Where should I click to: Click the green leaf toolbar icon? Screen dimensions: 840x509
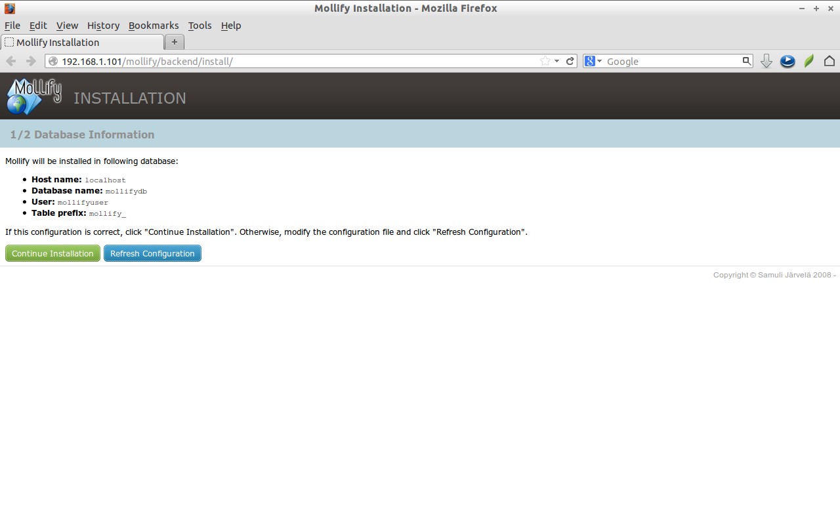click(809, 61)
